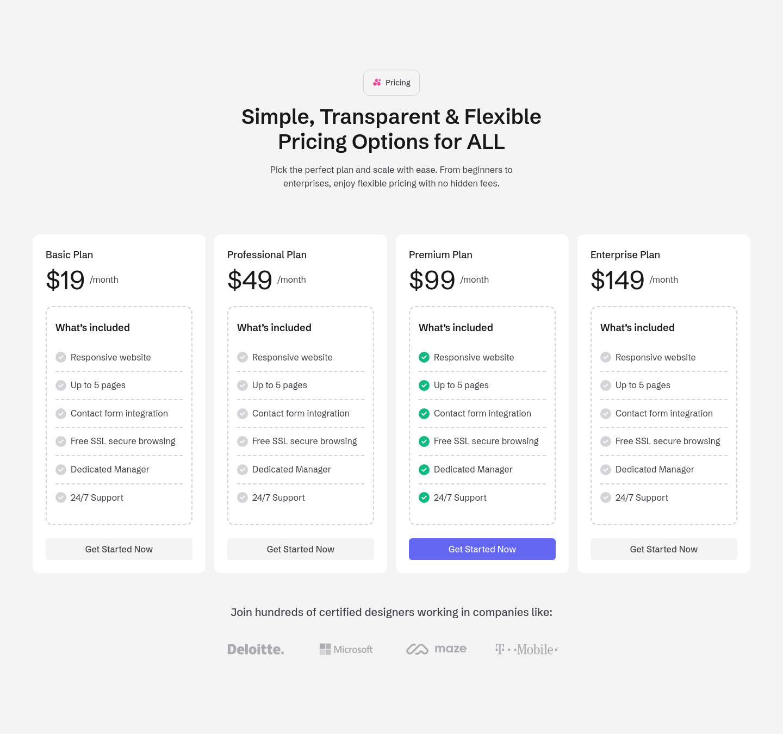Click the T-Mobile logo
The width and height of the screenshot is (783, 734).
525,649
